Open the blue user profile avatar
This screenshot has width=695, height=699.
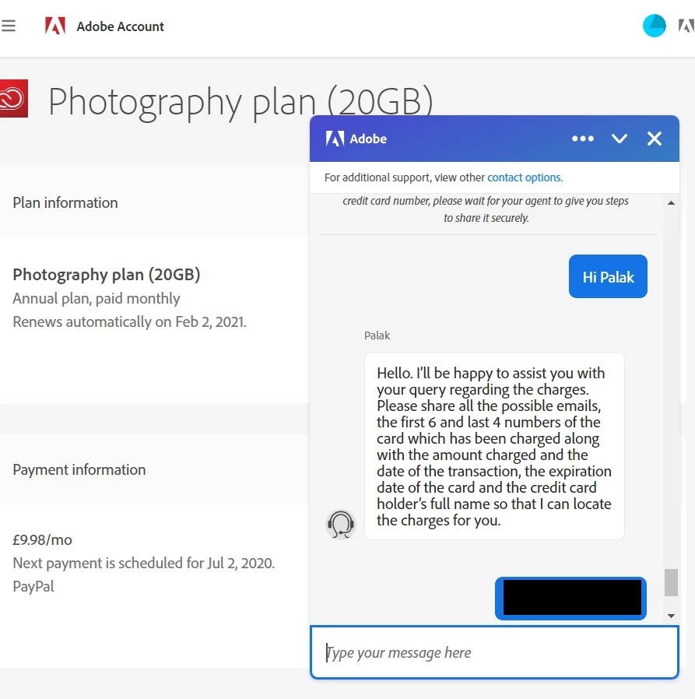click(x=654, y=26)
